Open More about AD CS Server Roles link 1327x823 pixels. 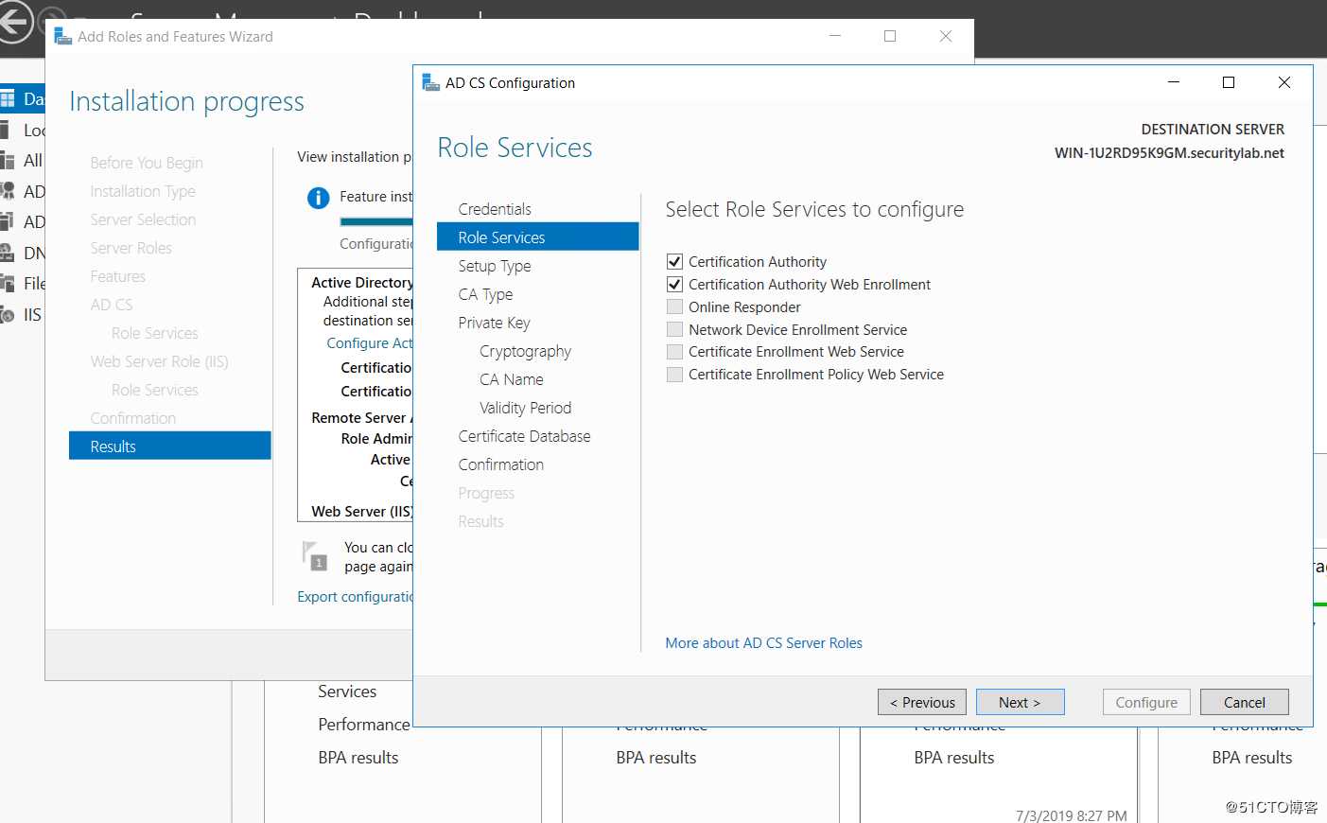coord(763,643)
